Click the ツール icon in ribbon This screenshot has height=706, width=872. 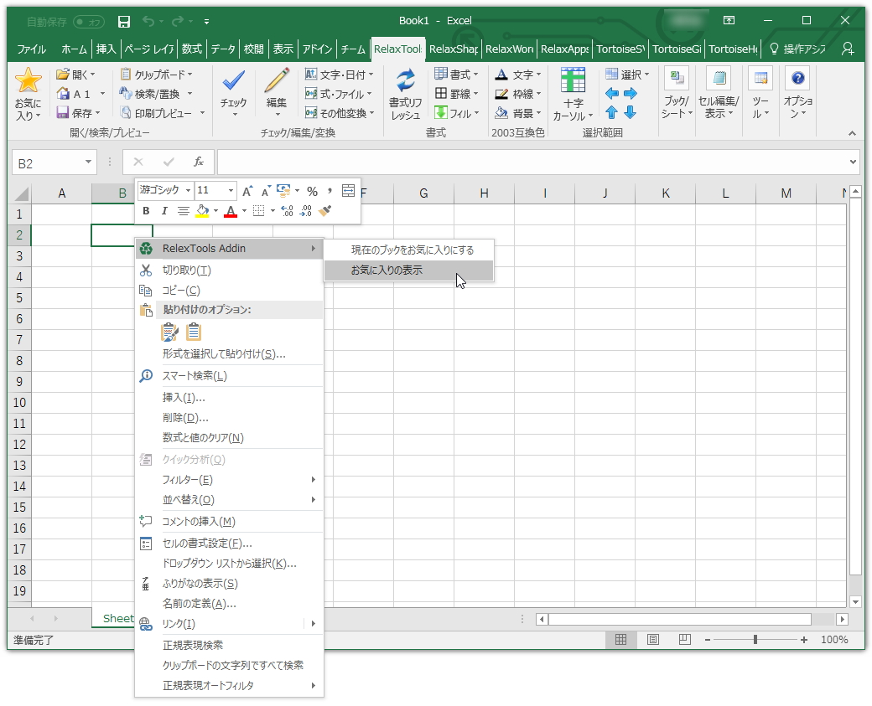[760, 79]
